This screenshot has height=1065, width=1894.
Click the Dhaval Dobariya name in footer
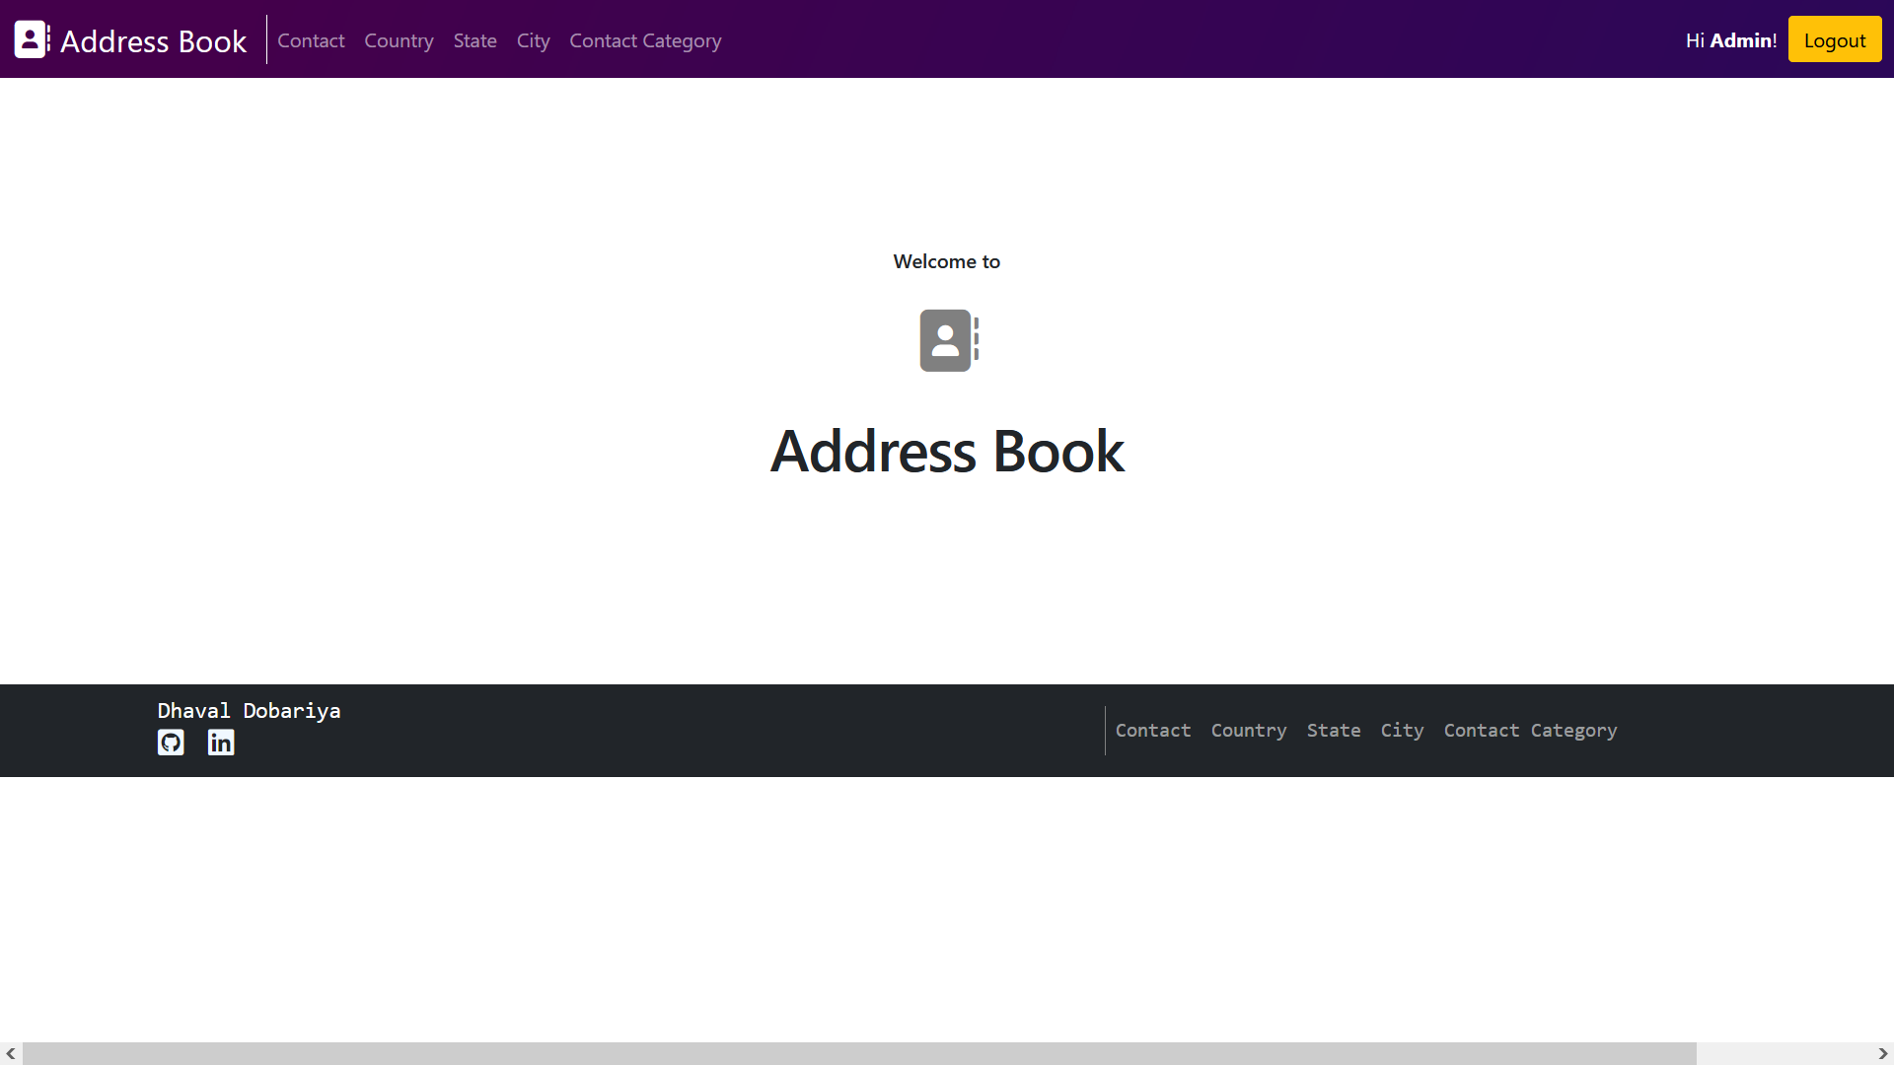coord(249,711)
